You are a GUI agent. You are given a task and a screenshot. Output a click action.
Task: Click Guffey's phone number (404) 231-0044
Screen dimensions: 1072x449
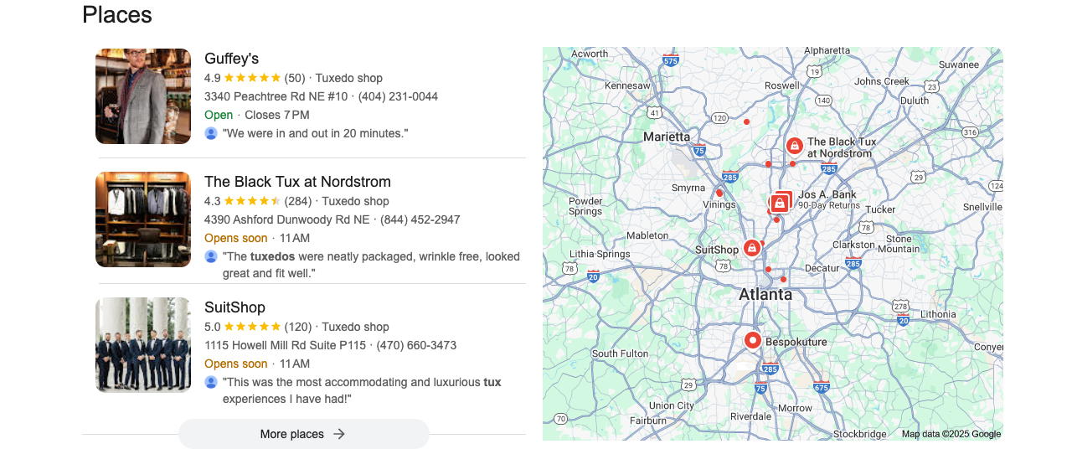(398, 96)
